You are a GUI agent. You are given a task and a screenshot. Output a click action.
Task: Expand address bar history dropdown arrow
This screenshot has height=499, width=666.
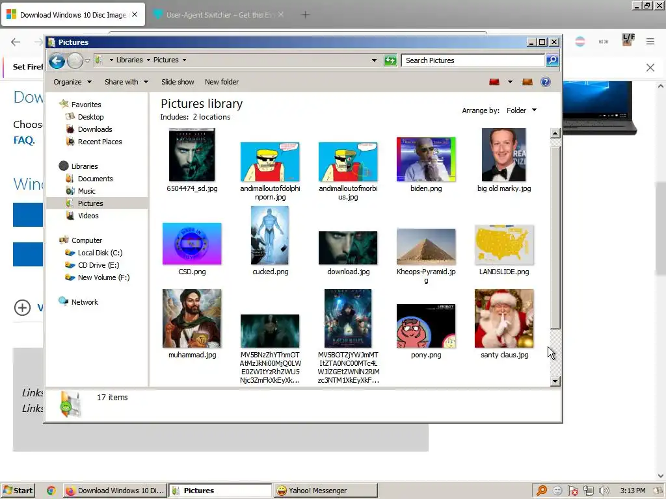point(374,60)
